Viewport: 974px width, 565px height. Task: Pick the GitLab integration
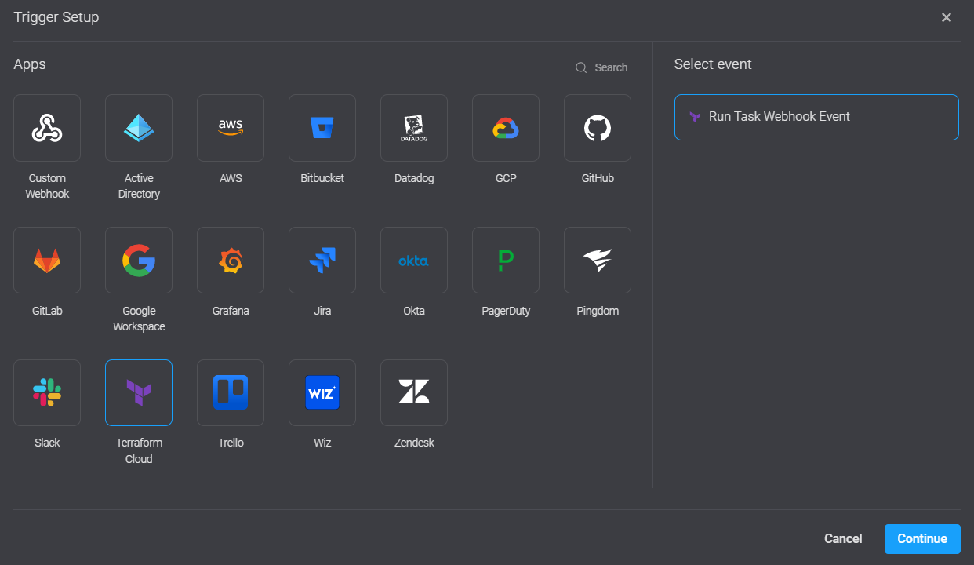[x=47, y=260]
